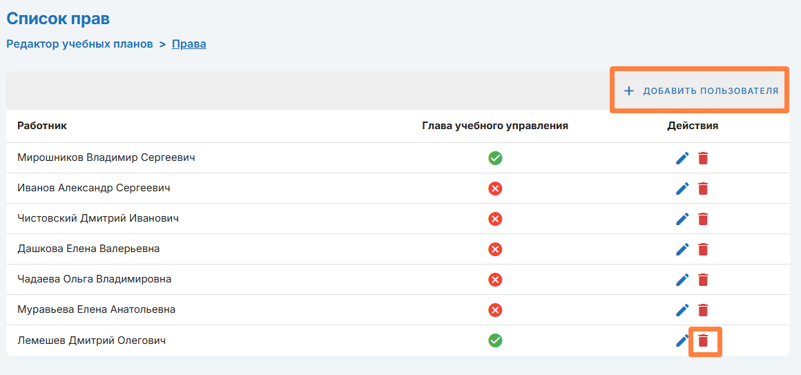Delete Лемешев Дмитрий Олегович with trash icon
This screenshot has width=801, height=375.
tap(703, 340)
